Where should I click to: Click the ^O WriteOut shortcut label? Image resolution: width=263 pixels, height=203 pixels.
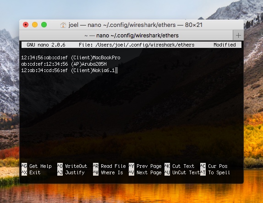click(72, 166)
